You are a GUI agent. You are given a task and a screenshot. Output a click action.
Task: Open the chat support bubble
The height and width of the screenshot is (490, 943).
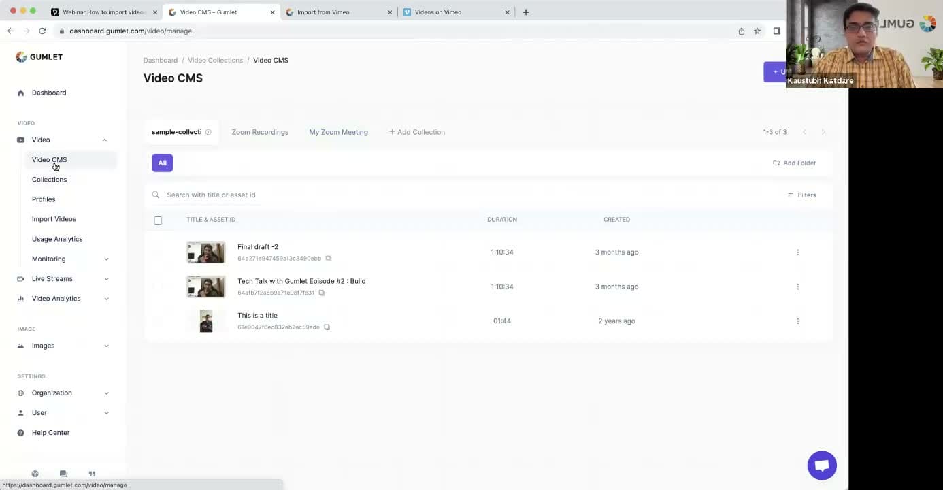coord(821,465)
